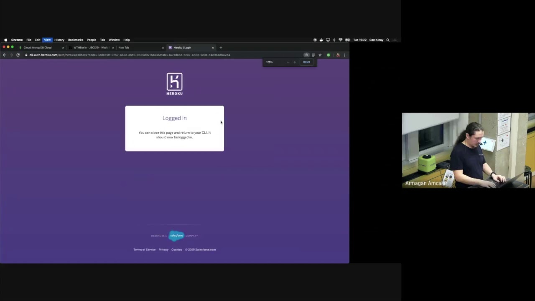View site security lock info

[x=26, y=55]
